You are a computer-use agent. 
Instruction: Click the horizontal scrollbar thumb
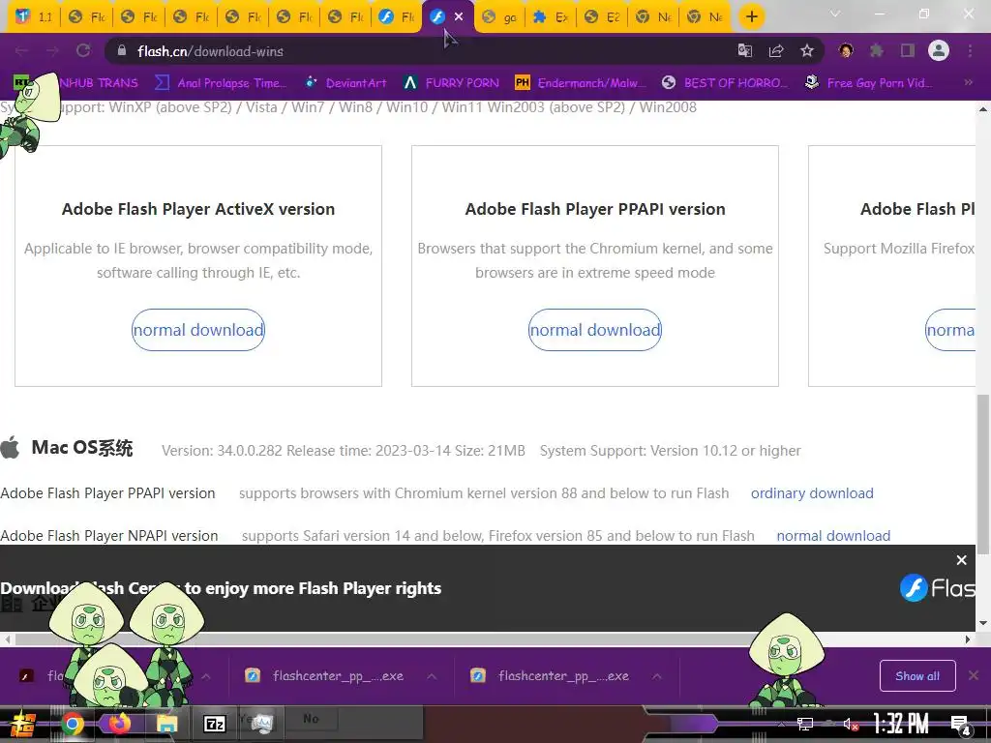[x=385, y=639]
